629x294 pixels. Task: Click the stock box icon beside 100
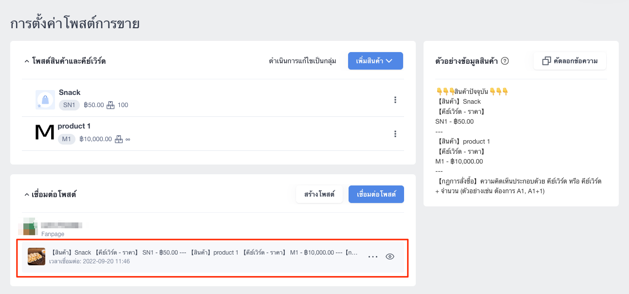[x=110, y=105]
